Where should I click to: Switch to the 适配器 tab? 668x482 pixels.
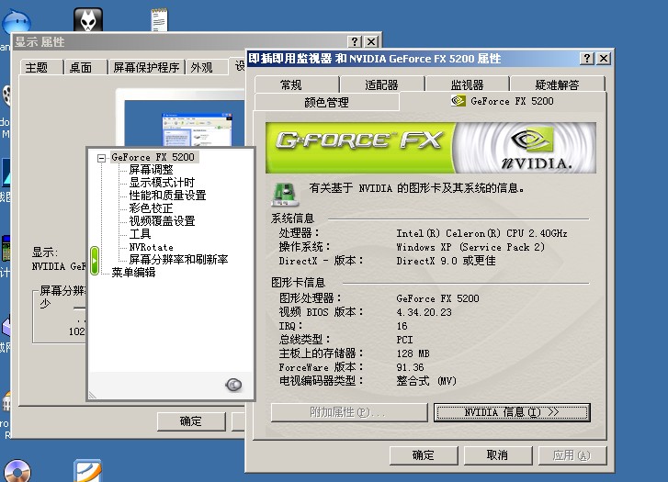pos(381,84)
